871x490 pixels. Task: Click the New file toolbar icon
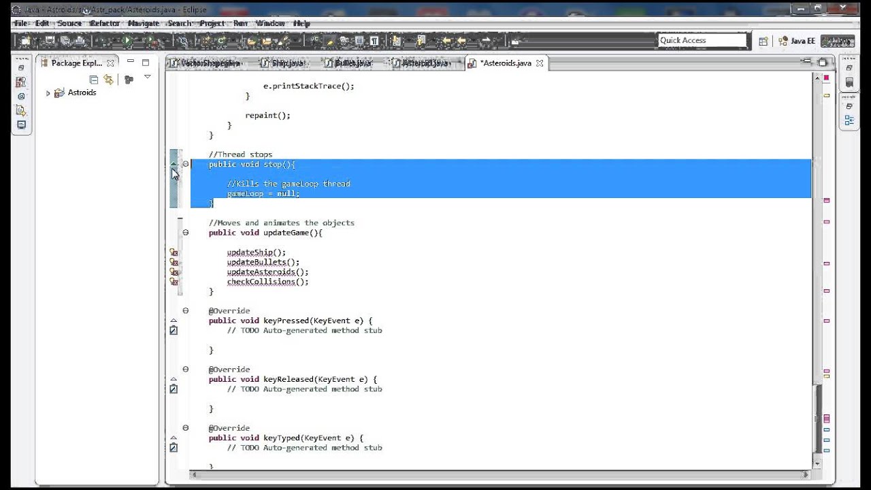click(25, 41)
